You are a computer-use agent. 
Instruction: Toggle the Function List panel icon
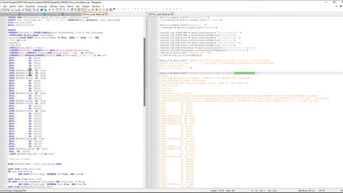[x=86, y=10]
